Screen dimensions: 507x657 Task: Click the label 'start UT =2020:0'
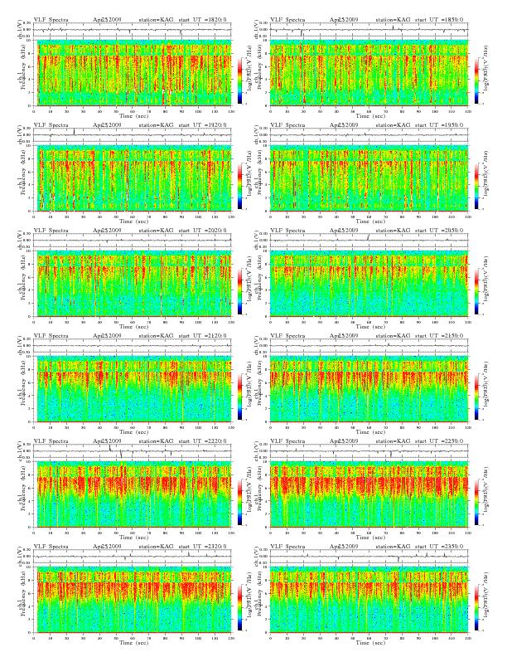202,231
